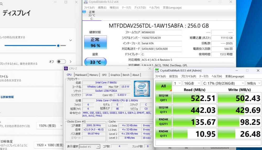This screenshot has height=150, width=262.
Task: Open プロファイル(P) menu in CrystalDiskMark
Action: click(x=188, y=76)
